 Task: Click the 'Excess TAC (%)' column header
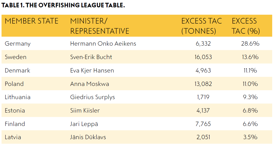pyautogui.click(x=246, y=26)
